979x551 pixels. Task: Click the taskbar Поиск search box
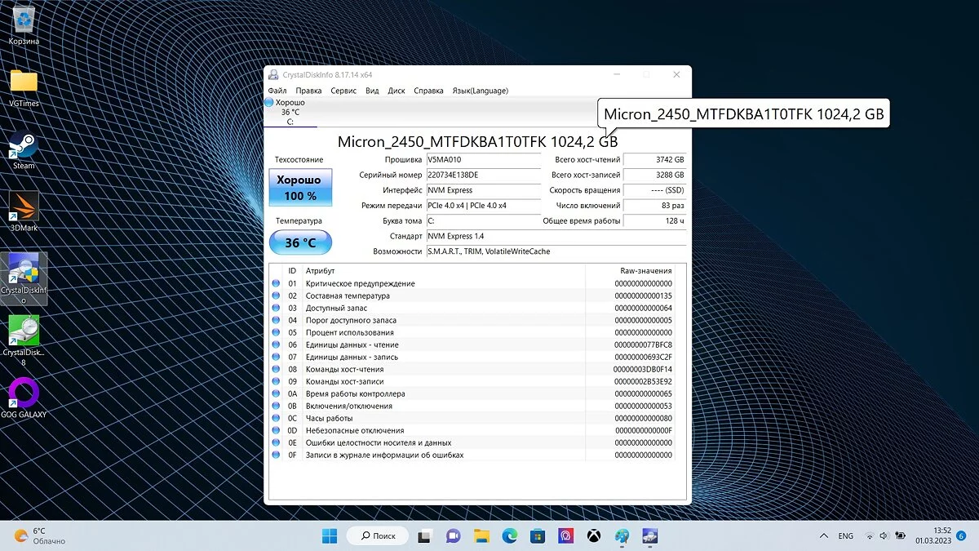(x=376, y=535)
